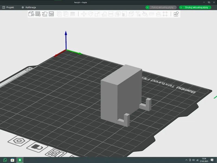Screen dimensions: 217x163
Task: Click the Arrange all objects icon
Action: 51,14
